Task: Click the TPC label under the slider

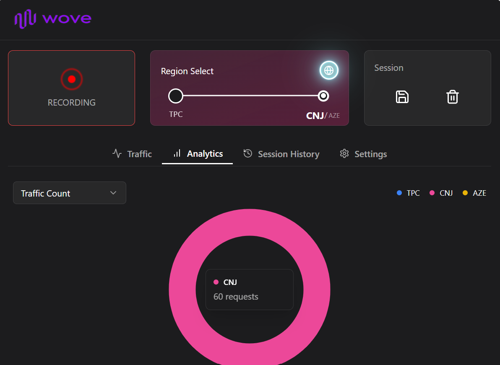Action: click(176, 114)
